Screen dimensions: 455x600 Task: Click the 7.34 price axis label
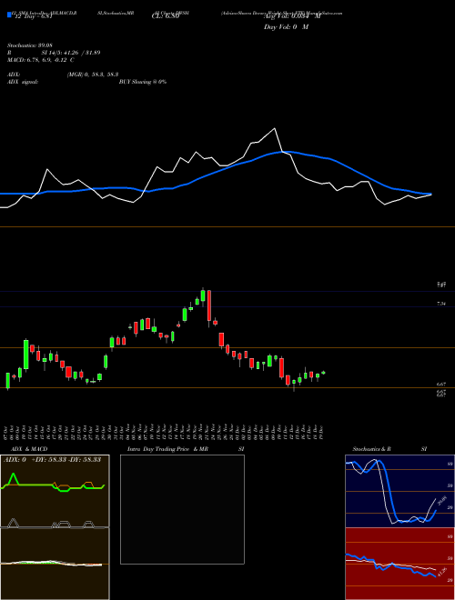tap(440, 304)
